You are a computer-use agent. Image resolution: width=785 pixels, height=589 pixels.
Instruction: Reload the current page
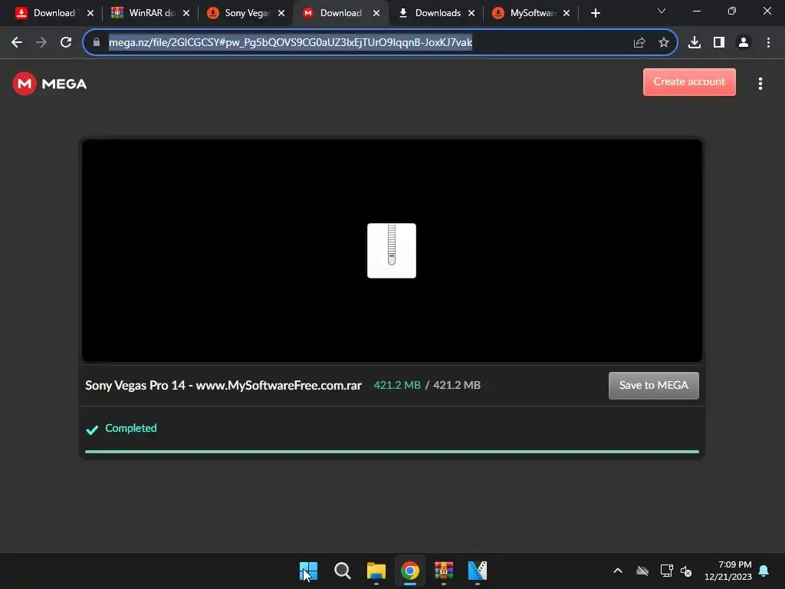pyautogui.click(x=66, y=42)
